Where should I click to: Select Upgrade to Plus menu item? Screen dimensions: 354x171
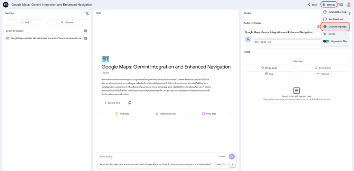click(x=335, y=41)
